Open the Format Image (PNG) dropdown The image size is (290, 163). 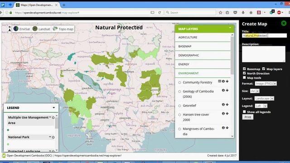tap(266, 83)
